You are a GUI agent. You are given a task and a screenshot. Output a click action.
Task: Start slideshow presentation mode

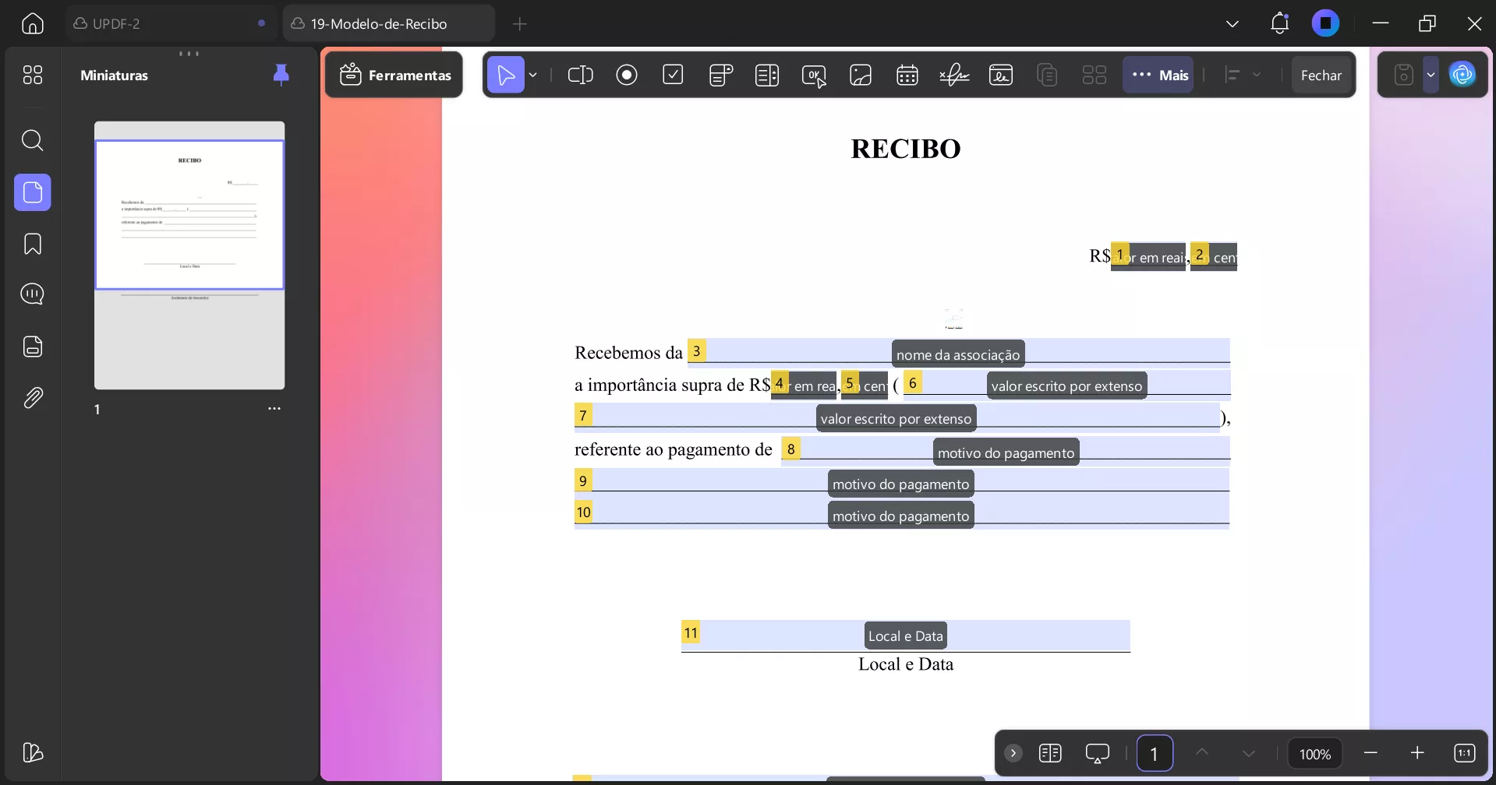click(1097, 753)
